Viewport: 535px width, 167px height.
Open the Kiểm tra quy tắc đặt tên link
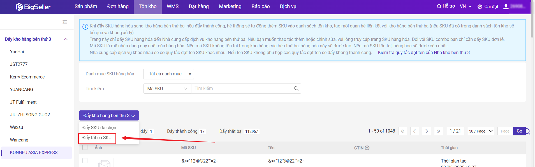point(424,52)
